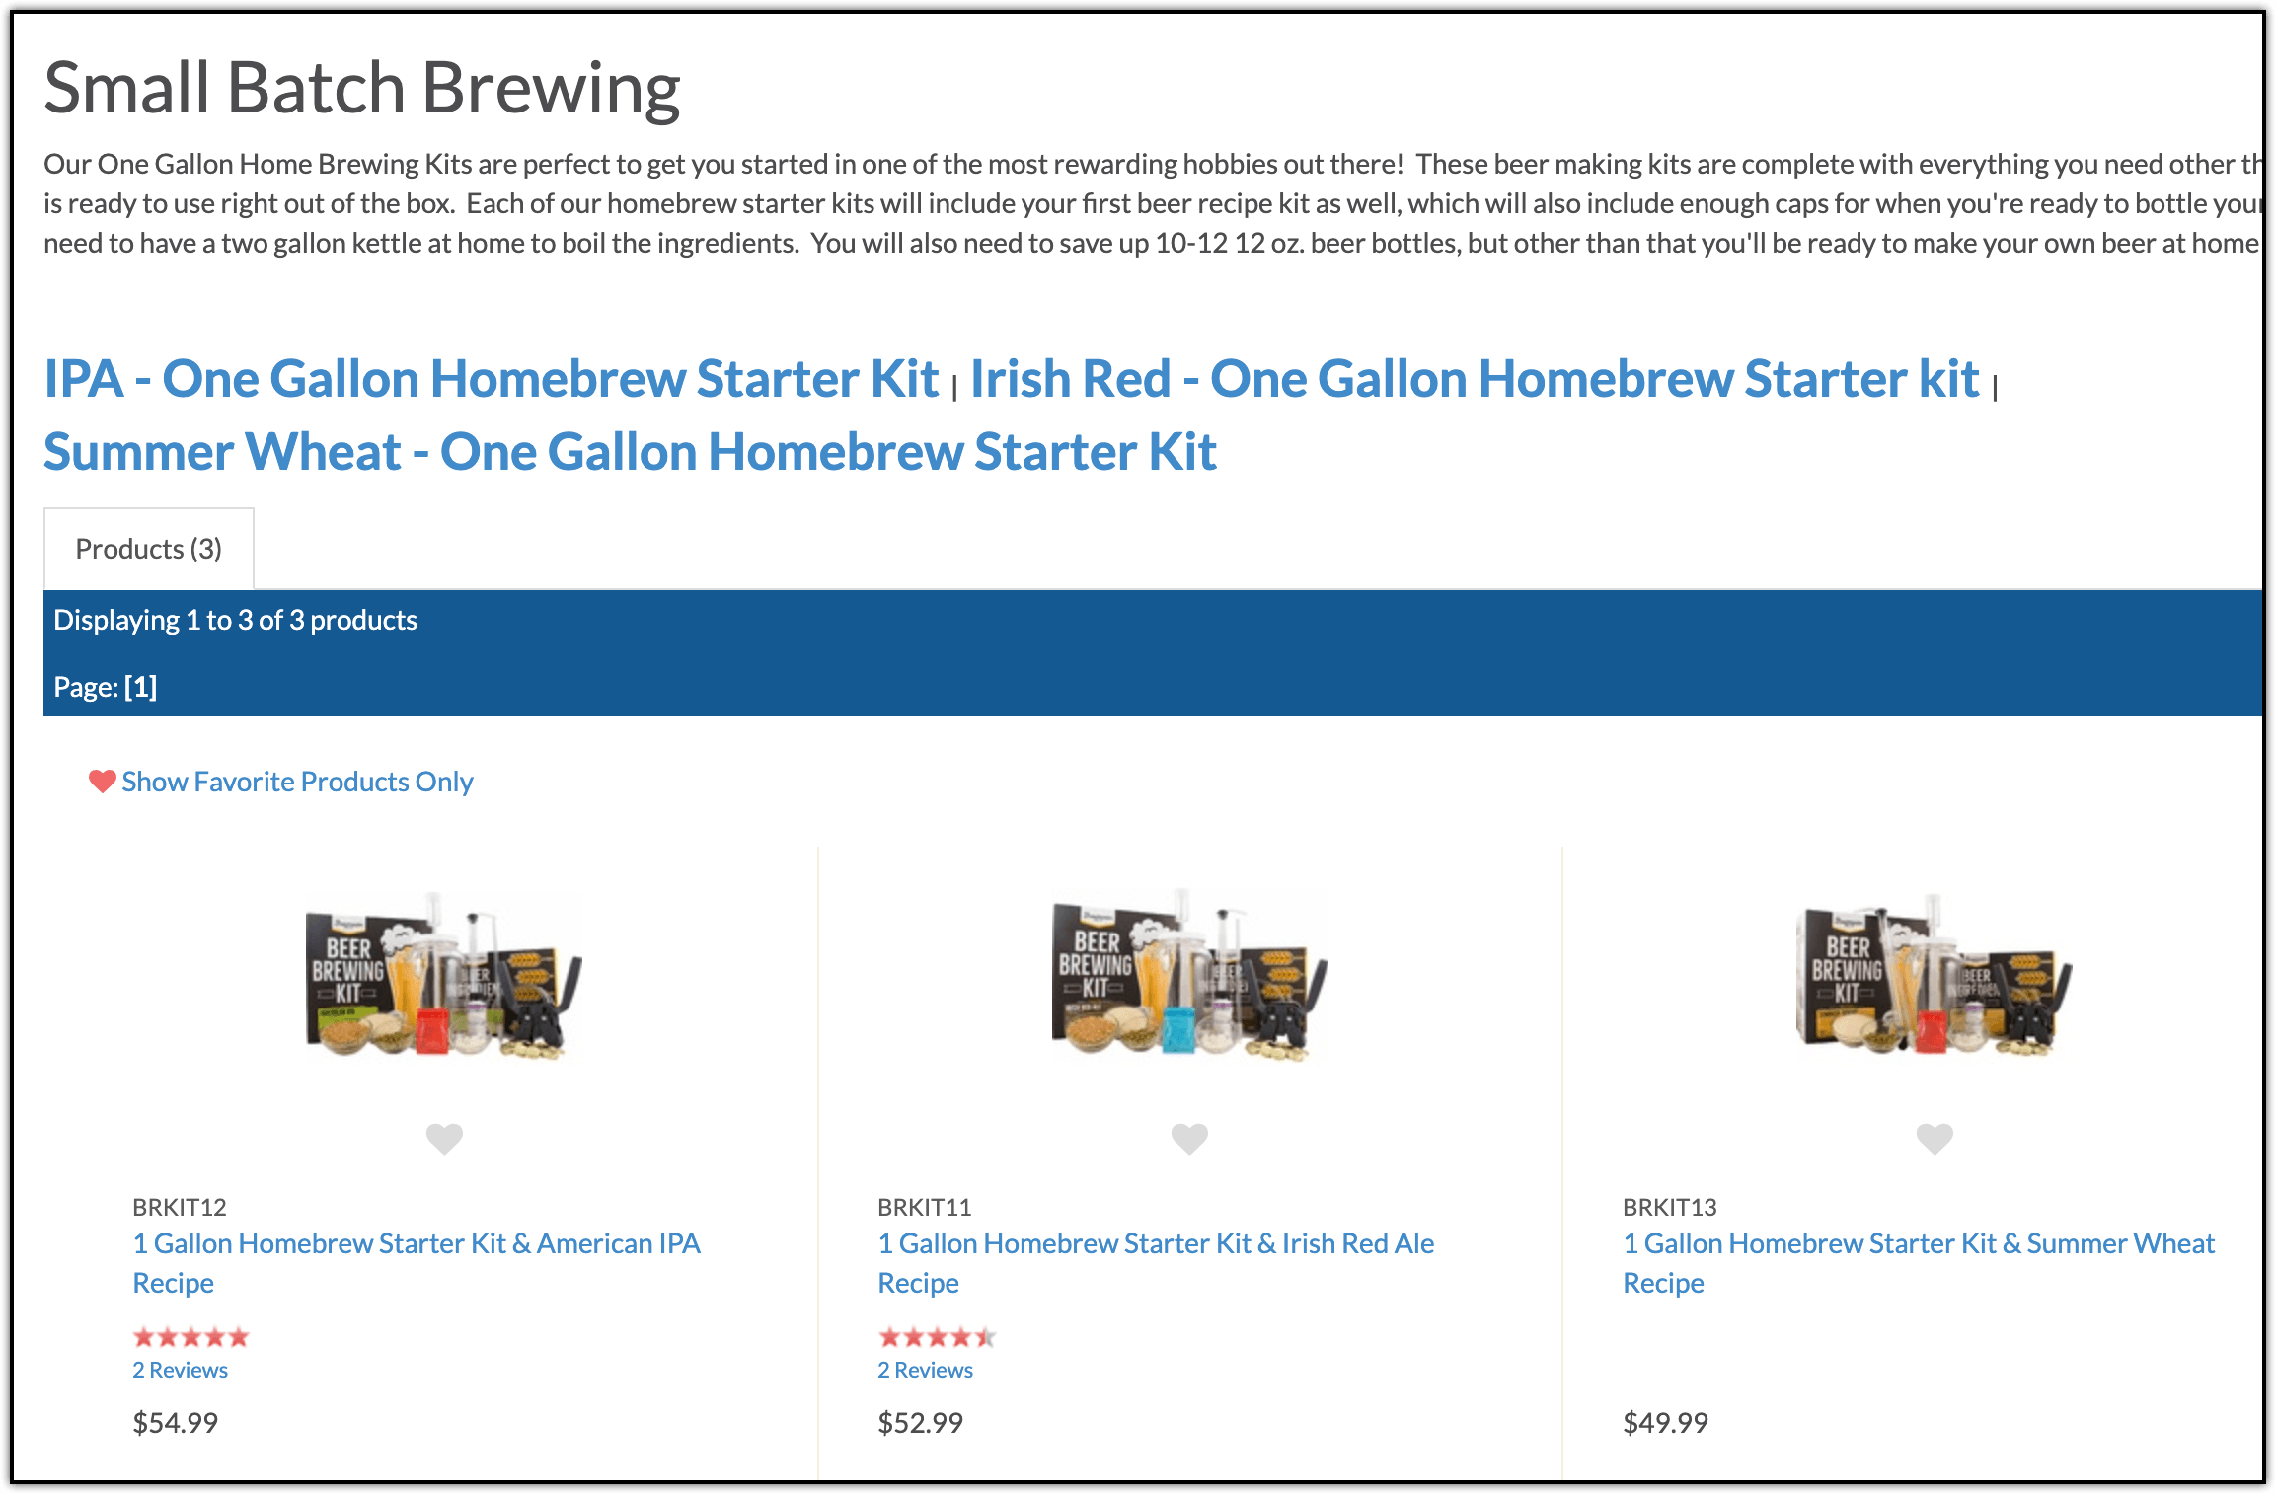Open 1 Gallon Homebrew Starter Kit & Irish Red Ale Recipe
The image size is (2276, 1494).
coord(1156,1263)
